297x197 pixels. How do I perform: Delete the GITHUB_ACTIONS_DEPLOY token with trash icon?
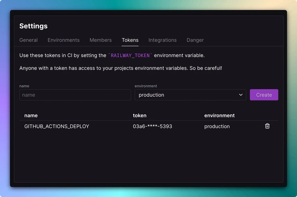click(x=267, y=126)
